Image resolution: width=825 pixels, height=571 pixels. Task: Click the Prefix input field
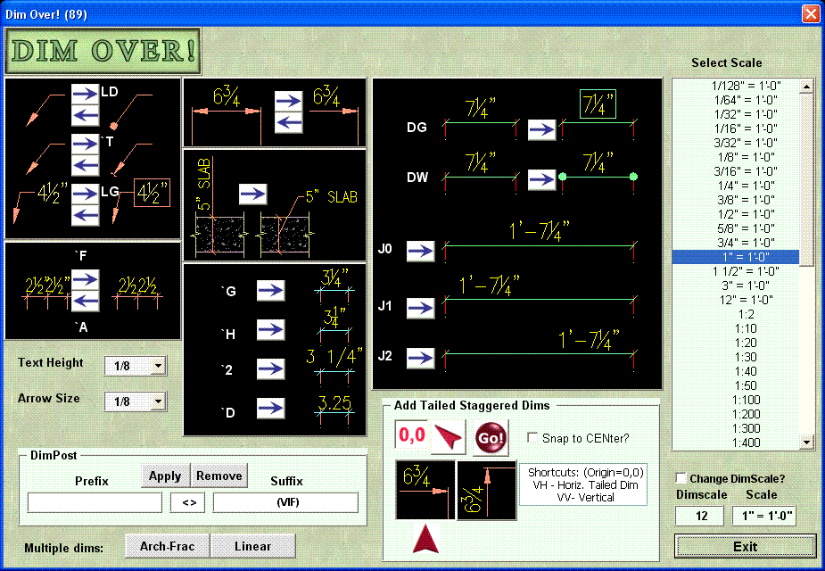click(x=95, y=502)
